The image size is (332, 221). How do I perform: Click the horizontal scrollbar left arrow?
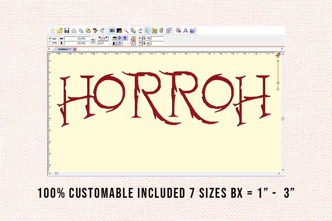pos(50,173)
